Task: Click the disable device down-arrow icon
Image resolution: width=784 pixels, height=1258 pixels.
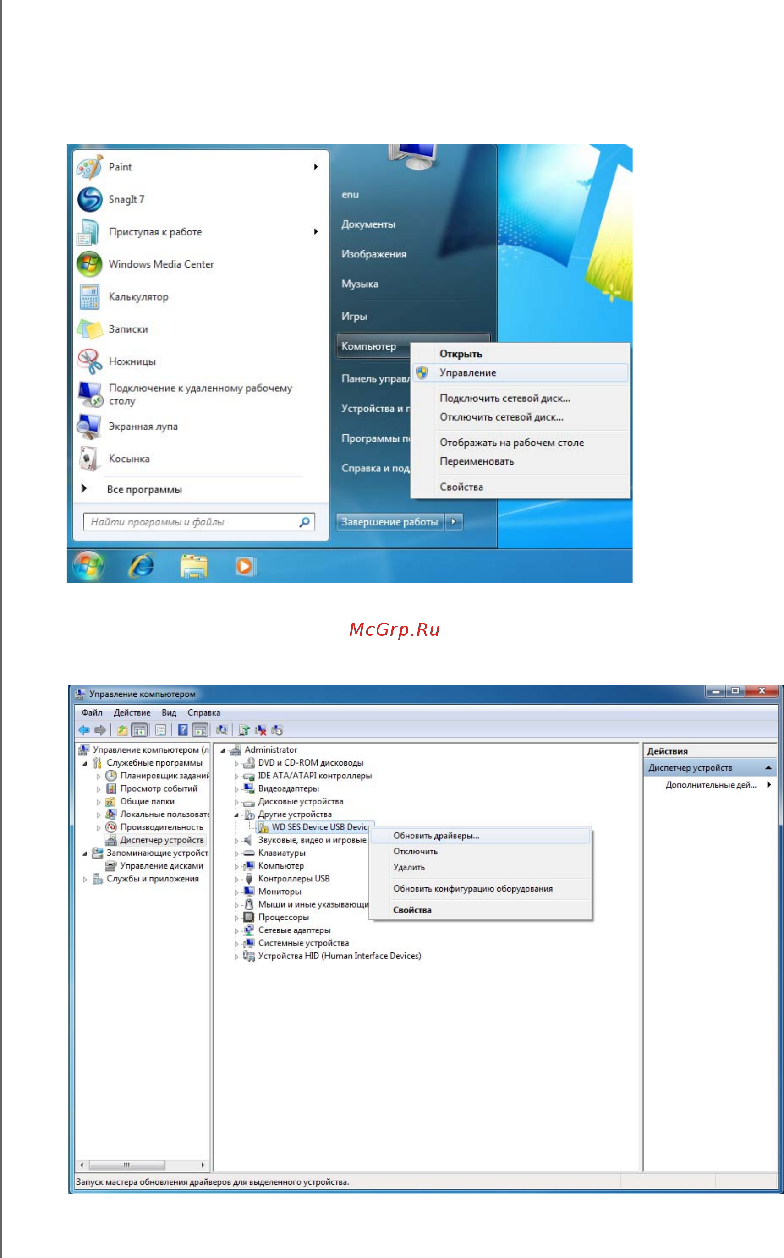Action: [277, 730]
